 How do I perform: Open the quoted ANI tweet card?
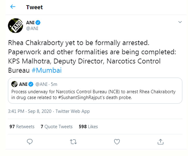[x=95, y=91]
